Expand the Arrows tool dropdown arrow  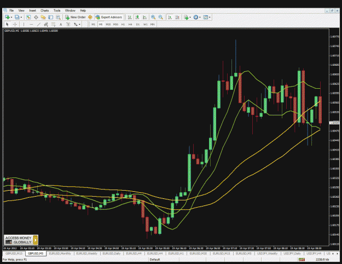pos(79,25)
